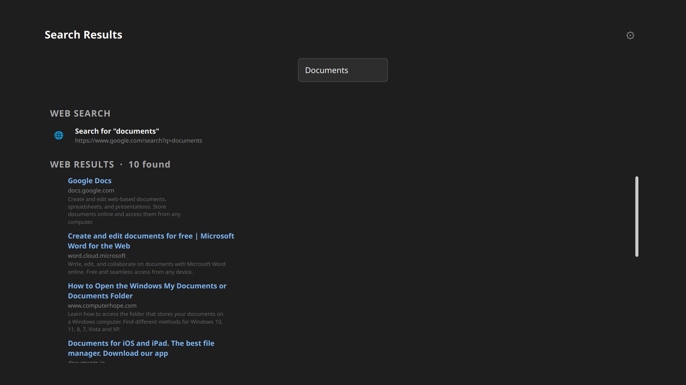Open settings via the gear icon
The width and height of the screenshot is (686, 385).
630,35
